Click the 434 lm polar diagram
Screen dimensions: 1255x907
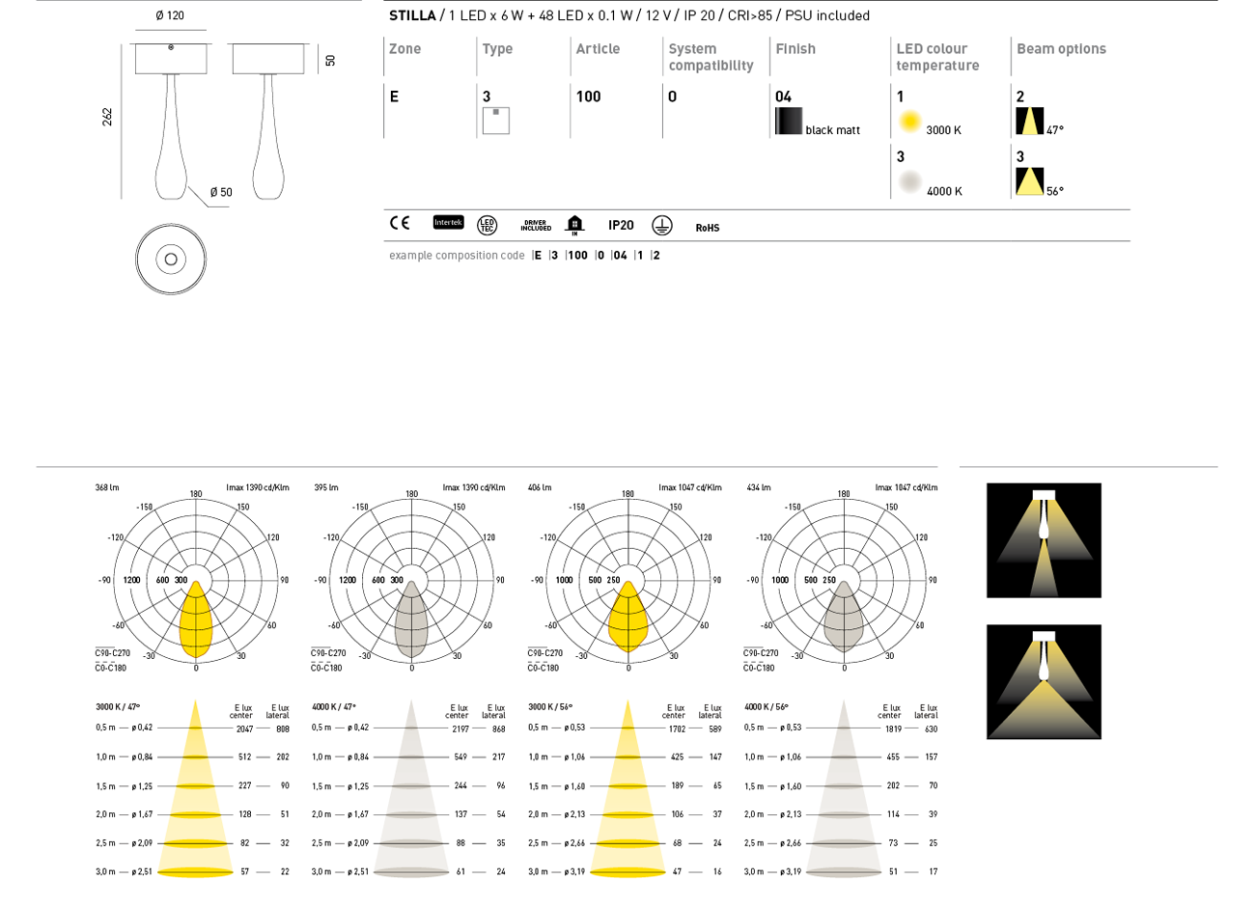(x=844, y=580)
